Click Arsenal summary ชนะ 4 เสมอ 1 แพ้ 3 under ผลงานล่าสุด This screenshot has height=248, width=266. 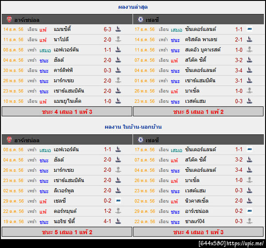[x=67, y=112]
